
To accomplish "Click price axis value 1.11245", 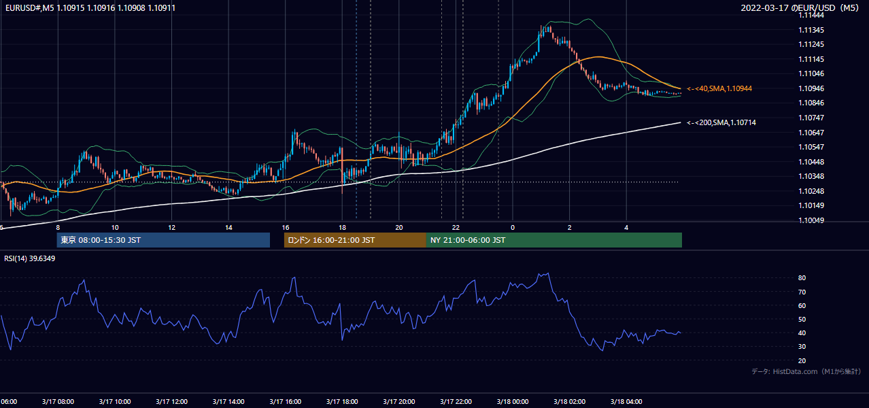I will (x=811, y=44).
